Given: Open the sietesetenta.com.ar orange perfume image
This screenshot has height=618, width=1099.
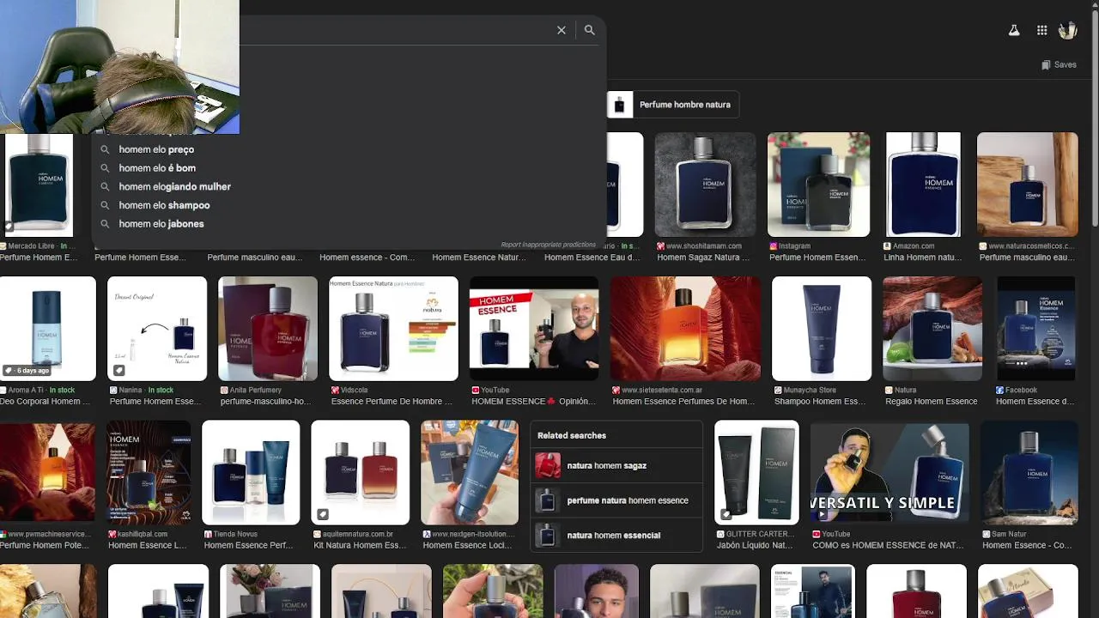Looking at the screenshot, I should click(x=685, y=329).
